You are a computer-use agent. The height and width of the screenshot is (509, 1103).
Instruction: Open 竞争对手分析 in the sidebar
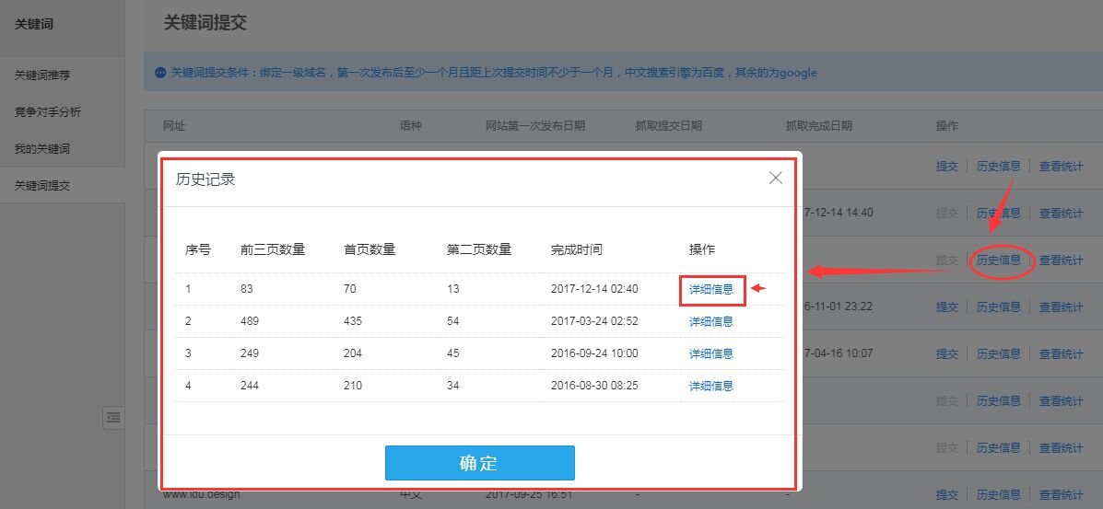pos(48,112)
